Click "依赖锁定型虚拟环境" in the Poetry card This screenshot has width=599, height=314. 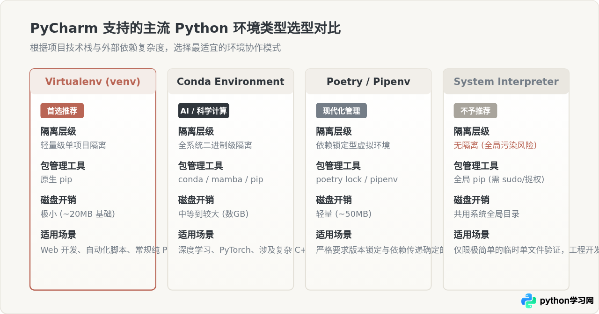click(x=353, y=145)
